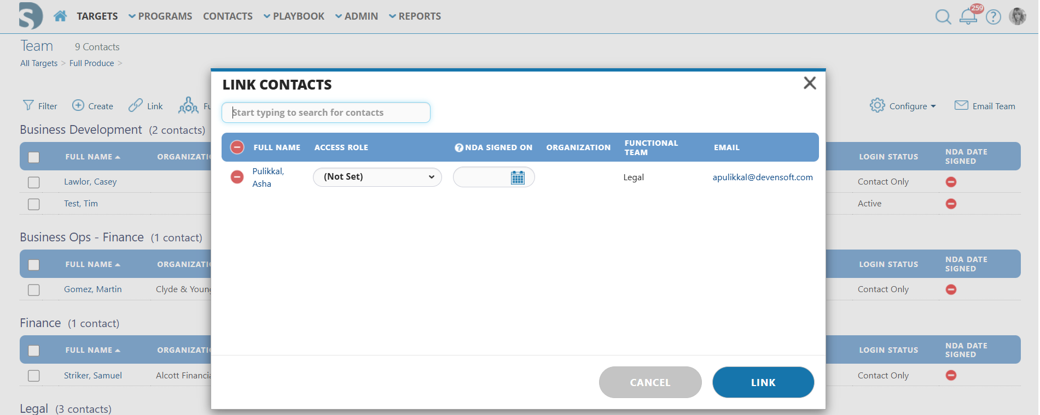Remove Pulikkal, Asha using red minus icon
1040x415 pixels.
[237, 177]
